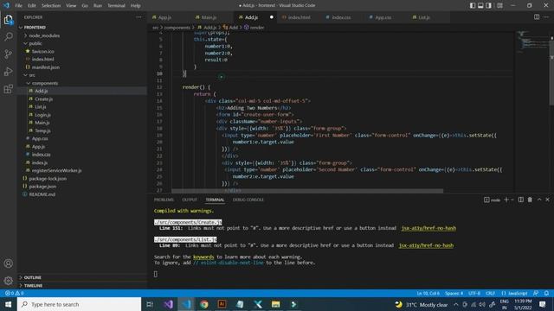Image resolution: width=554 pixels, height=311 pixels.
Task: Open editor more actions ellipsis
Action: coord(546,17)
